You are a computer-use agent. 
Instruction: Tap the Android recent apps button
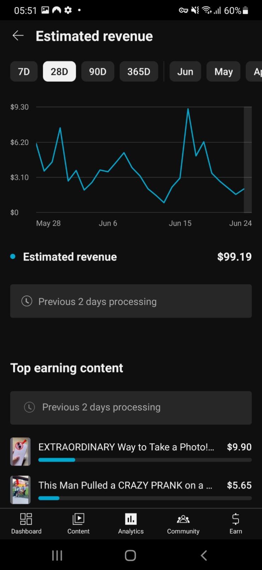click(x=57, y=555)
